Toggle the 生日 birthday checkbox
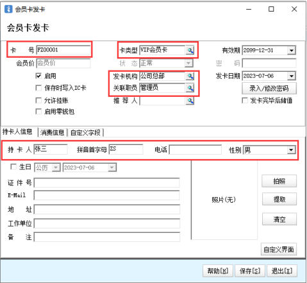This screenshot has height=283, width=307. pyautogui.click(x=13, y=167)
